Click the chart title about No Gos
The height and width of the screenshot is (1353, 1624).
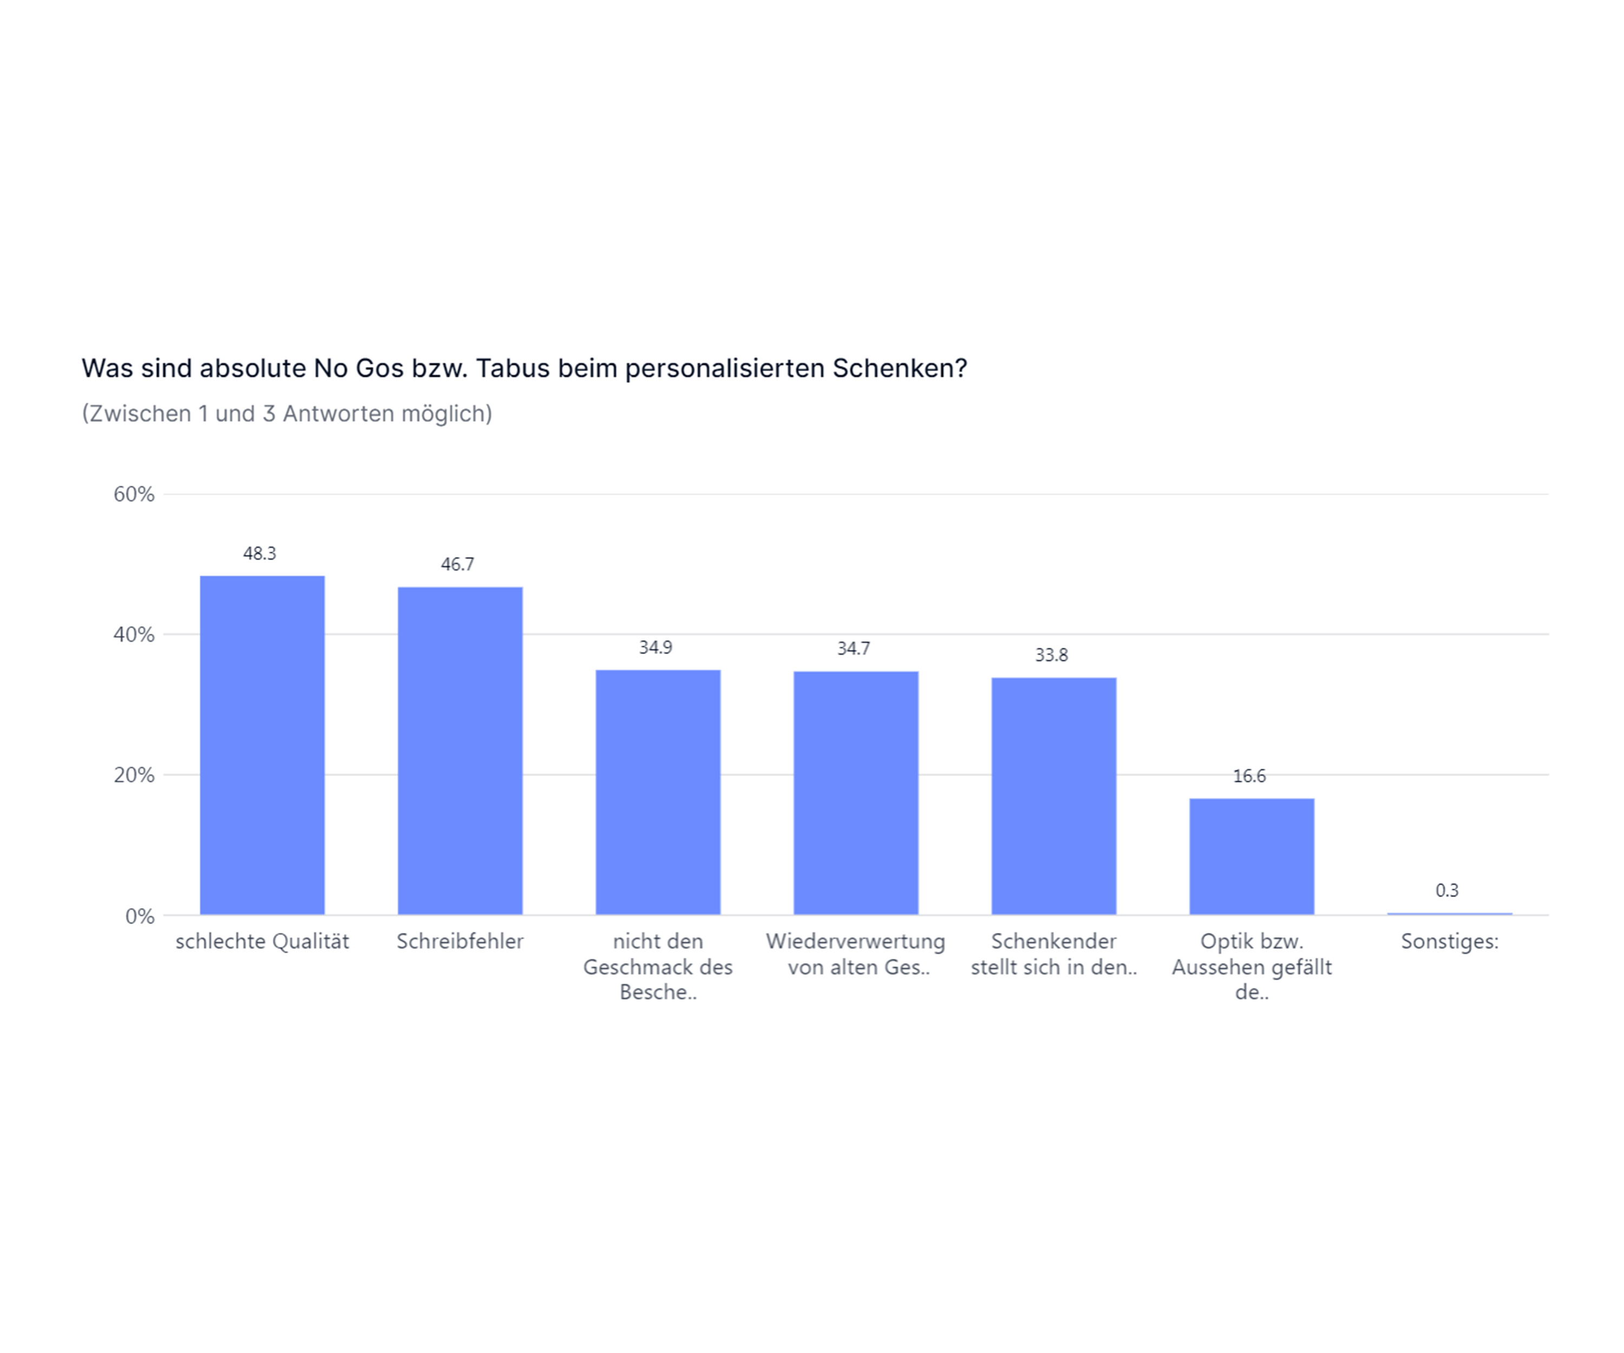pos(525,368)
